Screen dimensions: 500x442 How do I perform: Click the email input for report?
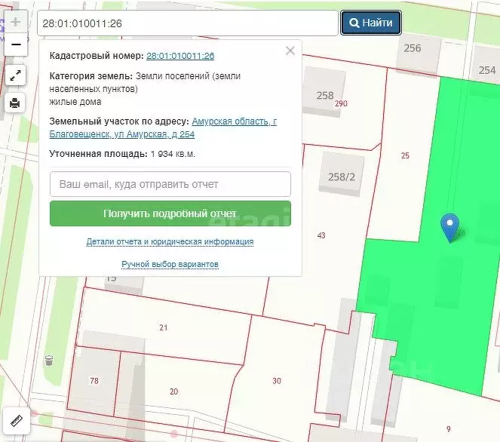170,184
